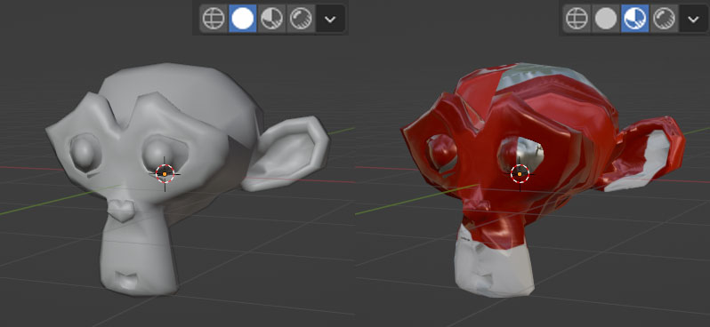Open shading options dropdown in right viewport

point(693,19)
